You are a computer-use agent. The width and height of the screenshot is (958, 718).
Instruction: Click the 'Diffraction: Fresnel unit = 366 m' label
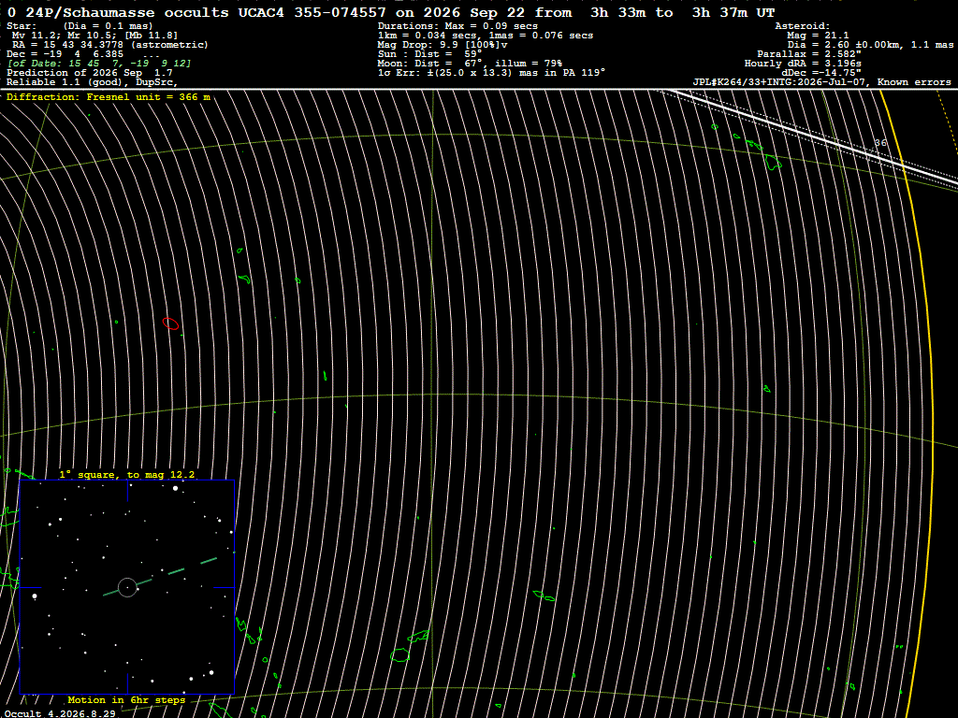(109, 97)
